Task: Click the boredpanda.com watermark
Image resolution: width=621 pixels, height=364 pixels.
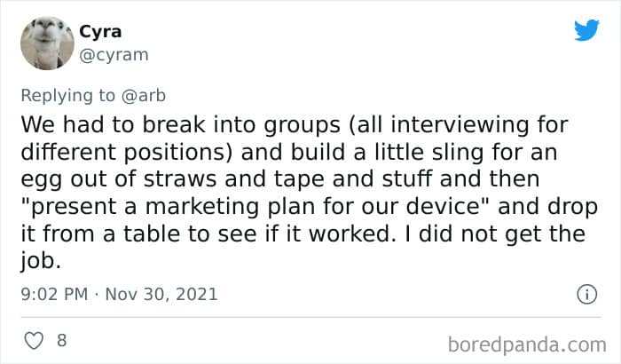Action: point(527,344)
